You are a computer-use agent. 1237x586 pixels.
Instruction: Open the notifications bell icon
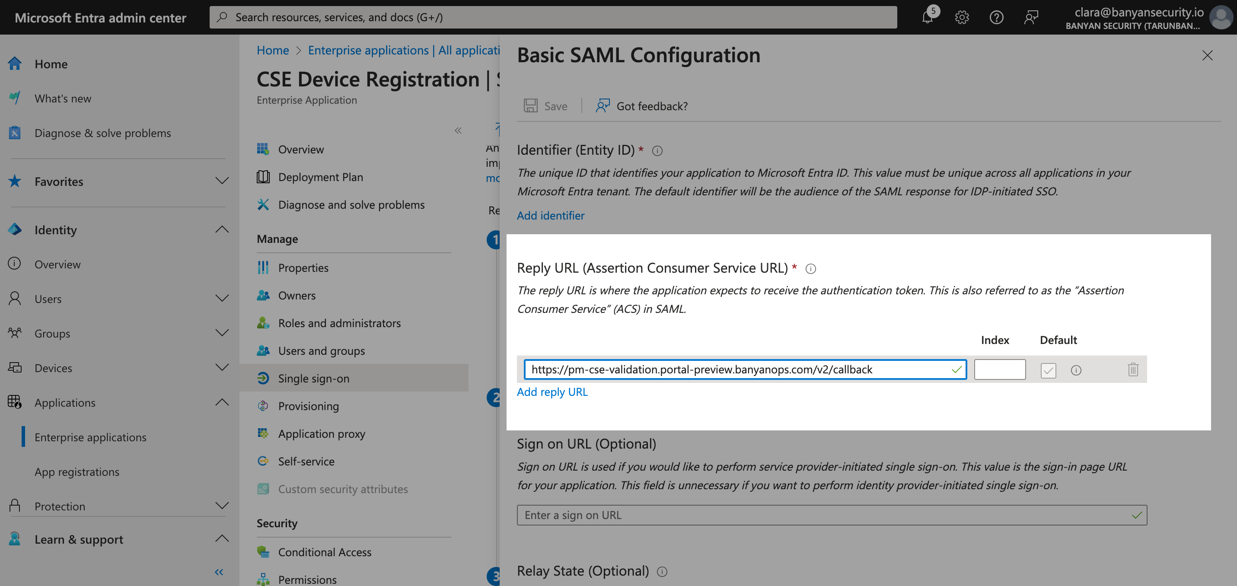click(x=927, y=18)
